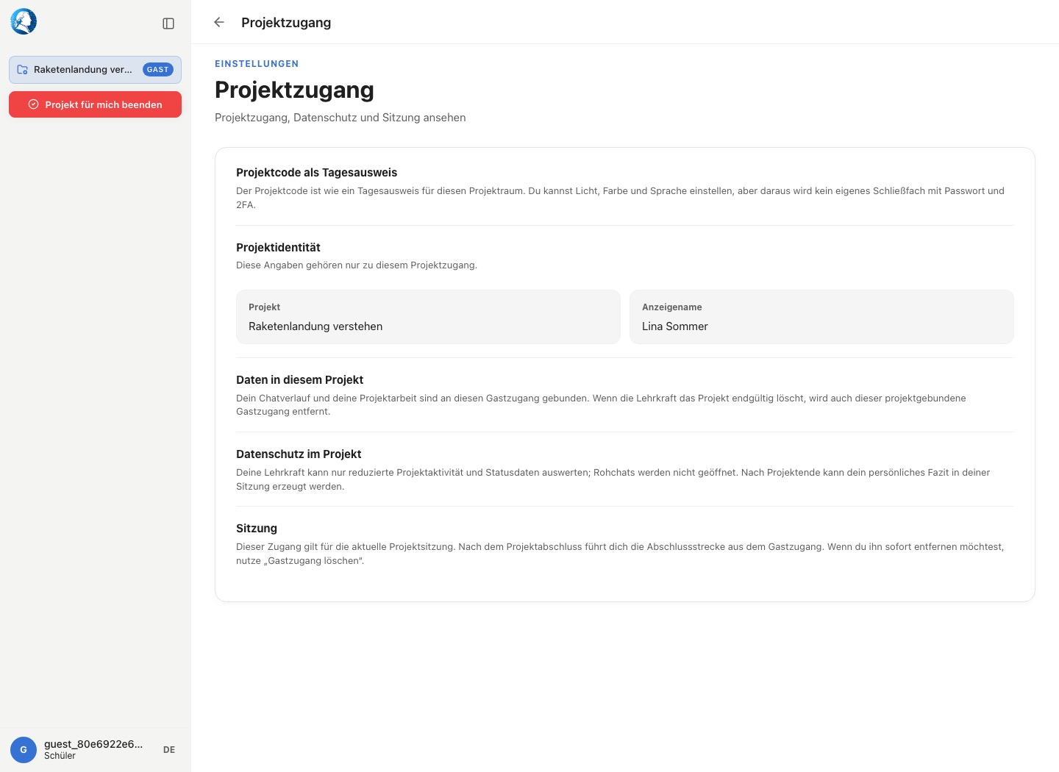Go back with the arrow icon
Viewport: 1059px width, 772px height.
pyautogui.click(x=219, y=22)
